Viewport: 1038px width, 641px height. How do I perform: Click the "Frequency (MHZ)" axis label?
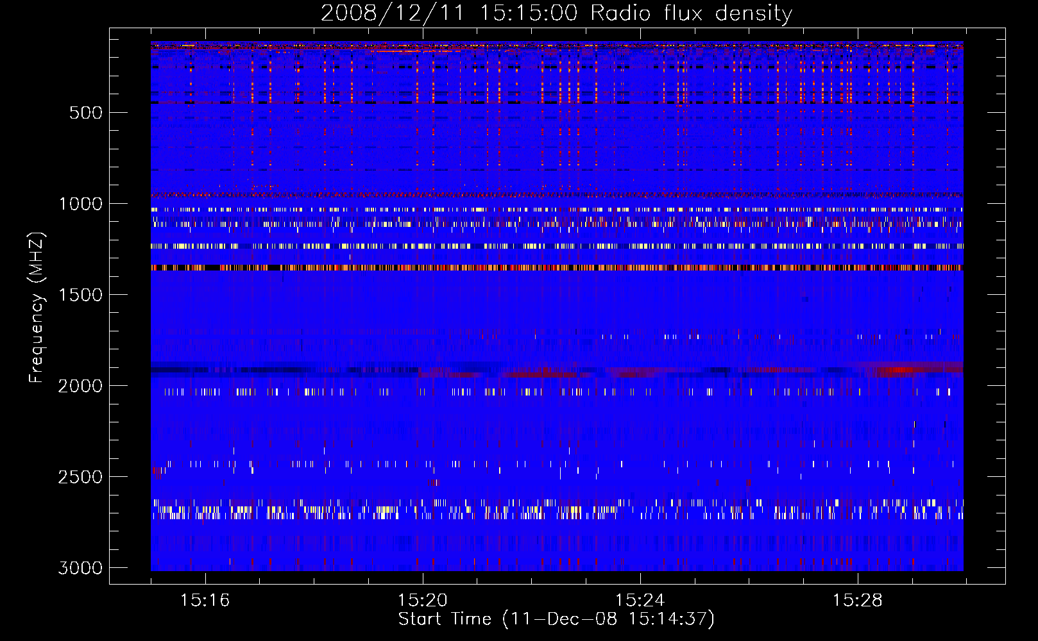(x=37, y=308)
